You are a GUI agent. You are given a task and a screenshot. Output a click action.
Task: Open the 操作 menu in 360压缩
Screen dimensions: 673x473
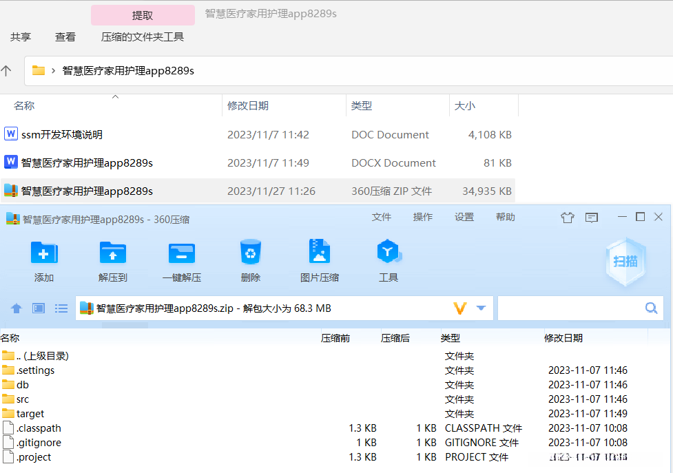click(x=423, y=217)
